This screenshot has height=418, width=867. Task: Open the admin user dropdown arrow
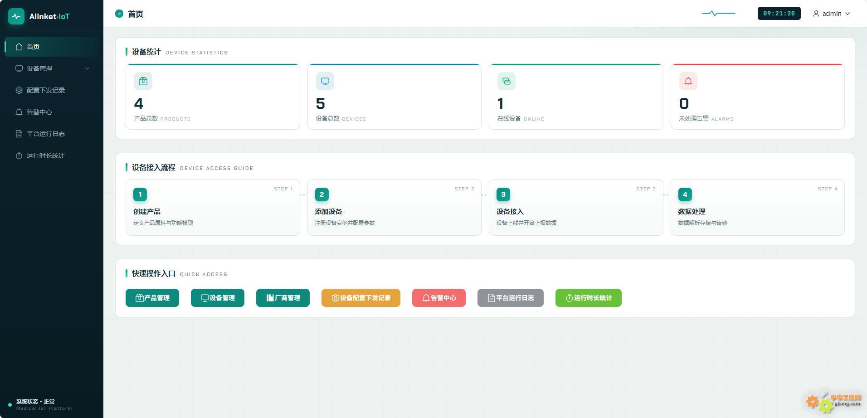pyautogui.click(x=848, y=14)
